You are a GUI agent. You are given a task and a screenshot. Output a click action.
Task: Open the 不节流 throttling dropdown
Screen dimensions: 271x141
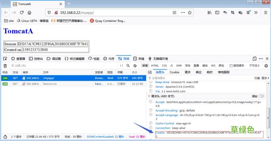pyautogui.click(x=254, y=66)
